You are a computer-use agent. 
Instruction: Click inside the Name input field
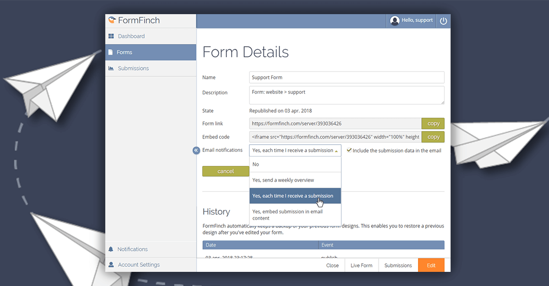pyautogui.click(x=346, y=77)
